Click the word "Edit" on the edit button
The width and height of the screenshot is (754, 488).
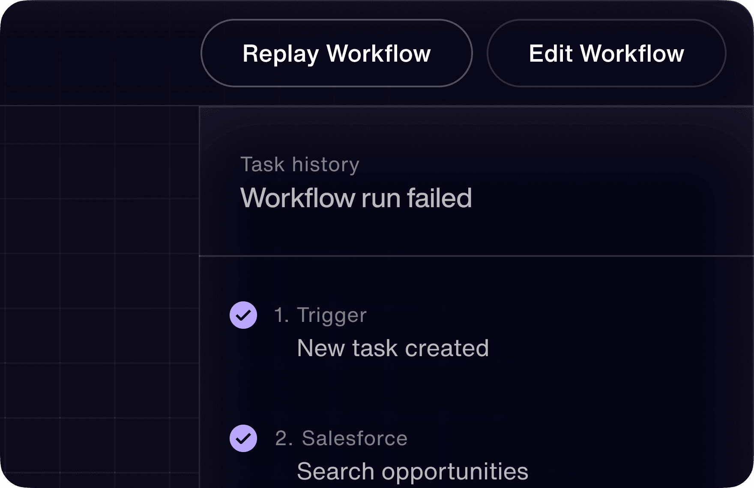coord(551,54)
